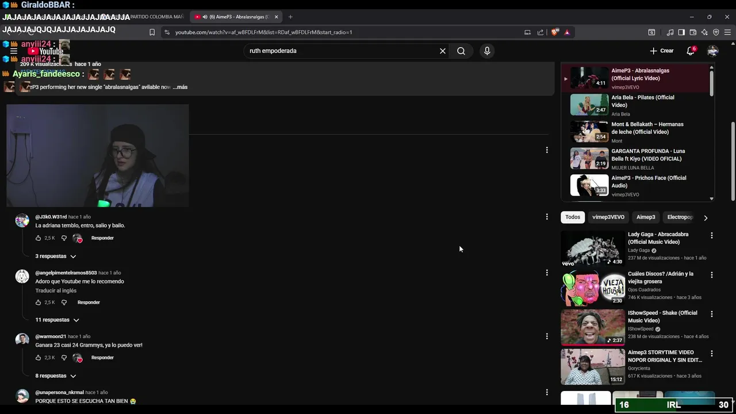This screenshot has width=736, height=414.
Task: Share this page from address bar
Action: [x=540, y=32]
